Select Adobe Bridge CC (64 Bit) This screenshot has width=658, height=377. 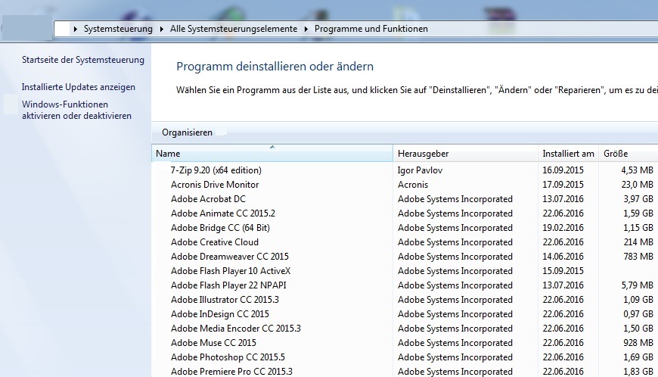coord(220,228)
